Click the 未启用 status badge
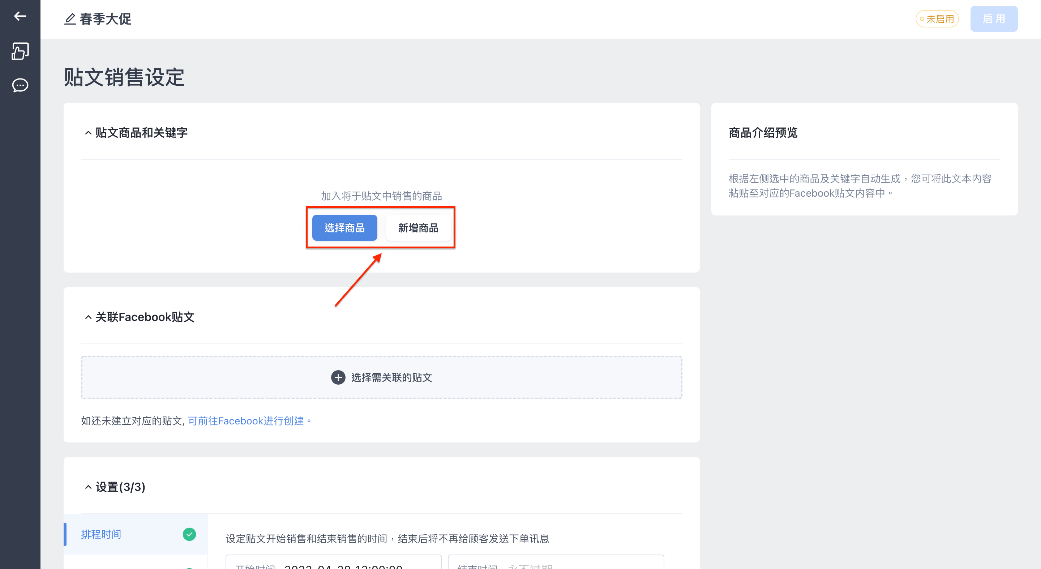This screenshot has width=1041, height=569. click(x=937, y=19)
